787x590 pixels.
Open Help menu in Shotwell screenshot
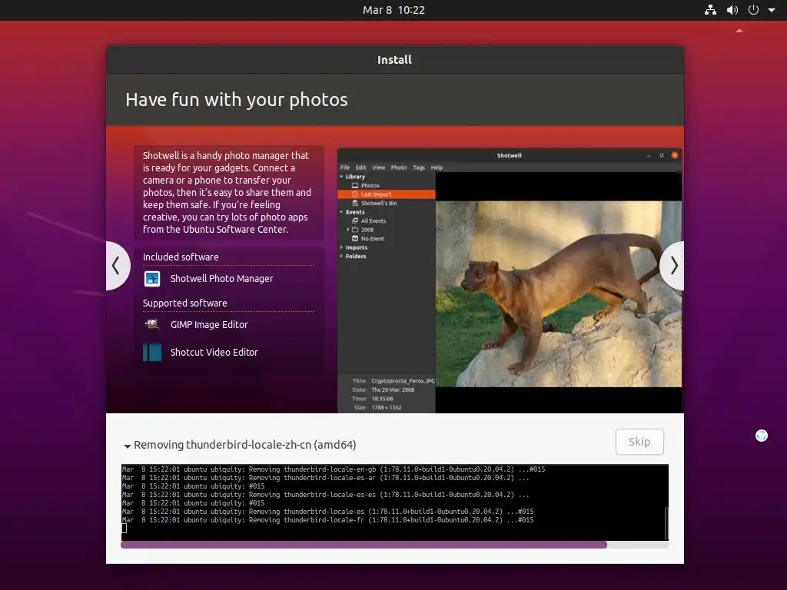[x=437, y=167]
